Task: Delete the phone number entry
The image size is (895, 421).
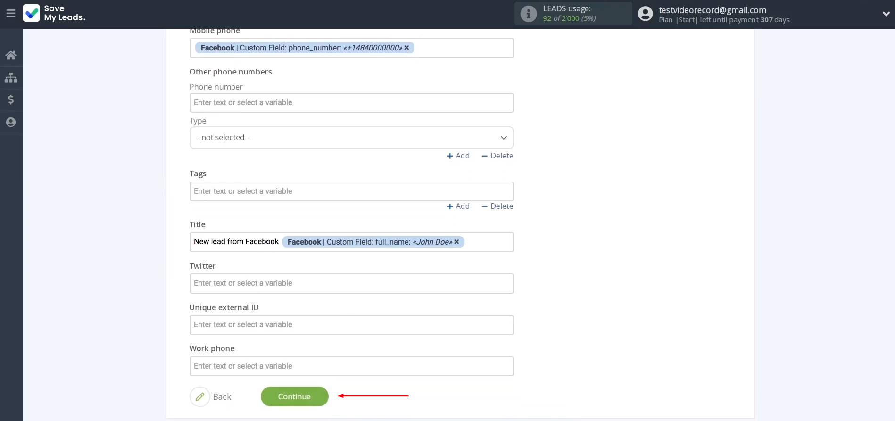Action: [497, 156]
